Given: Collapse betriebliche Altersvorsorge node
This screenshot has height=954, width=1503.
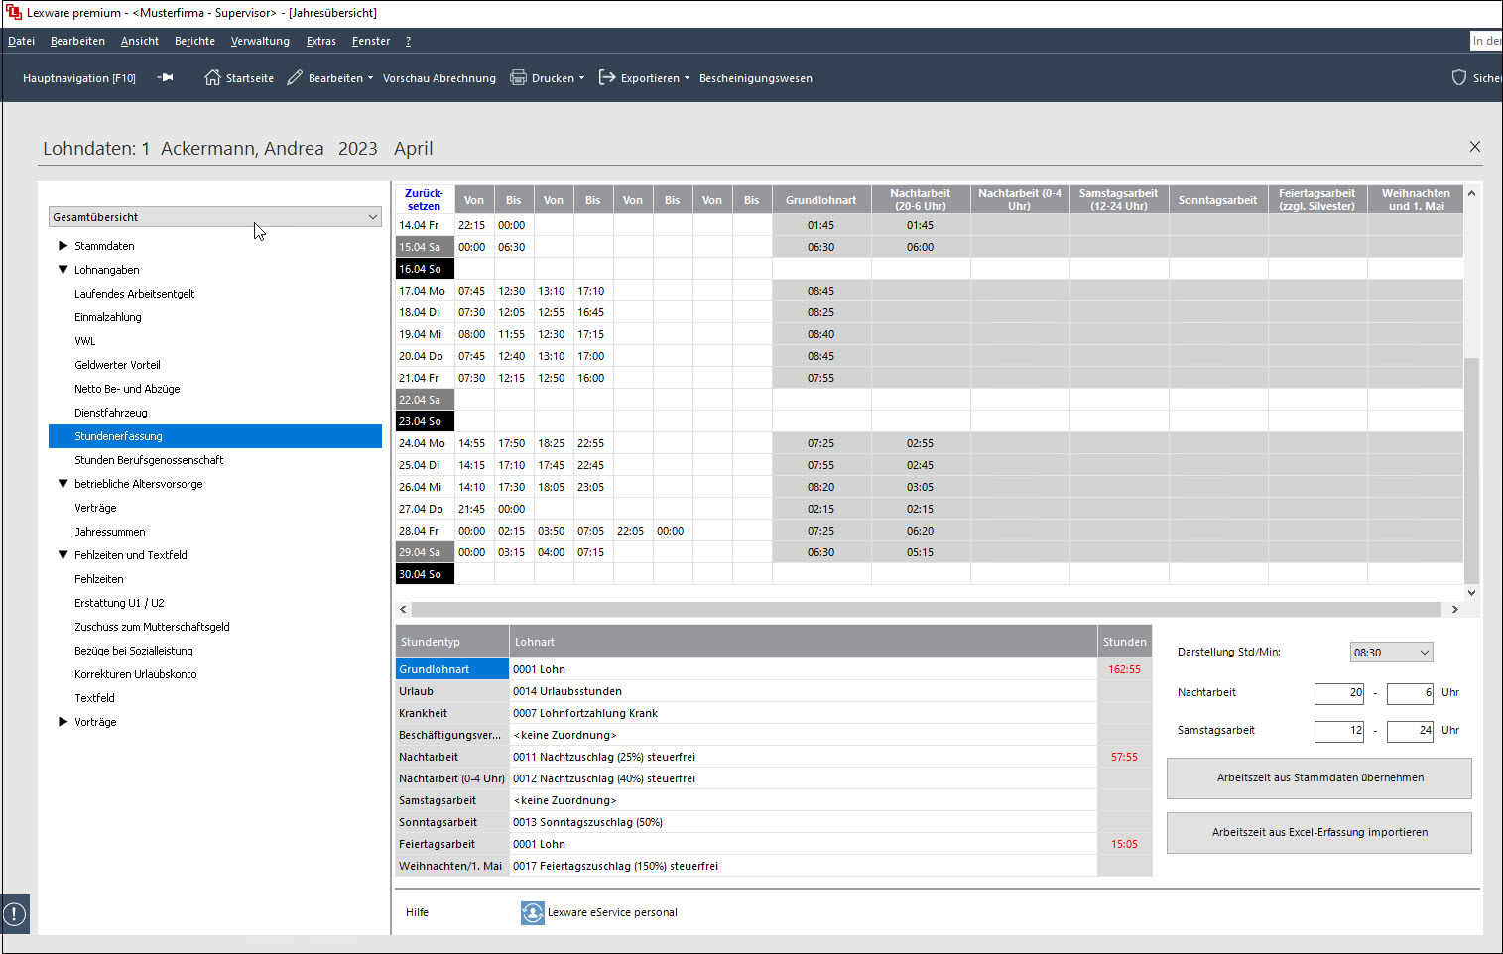Looking at the screenshot, I should (x=63, y=484).
